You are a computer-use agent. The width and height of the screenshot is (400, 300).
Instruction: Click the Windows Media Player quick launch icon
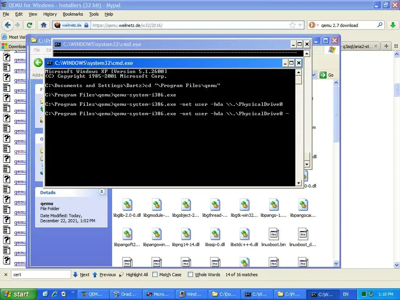pos(64,294)
